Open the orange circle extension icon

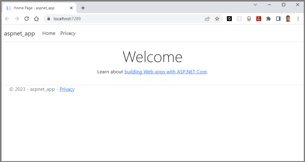pyautogui.click(x=249, y=19)
